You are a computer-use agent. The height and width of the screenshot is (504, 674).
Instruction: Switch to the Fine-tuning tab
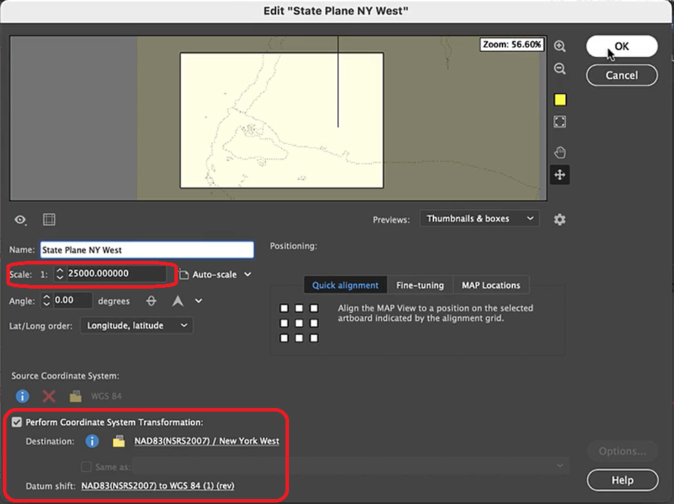(x=420, y=285)
